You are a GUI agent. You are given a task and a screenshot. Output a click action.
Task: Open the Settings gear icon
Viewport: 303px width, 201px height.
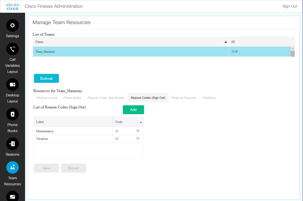[13, 25]
